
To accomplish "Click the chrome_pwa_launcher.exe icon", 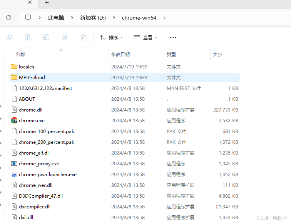I will coord(14,175).
